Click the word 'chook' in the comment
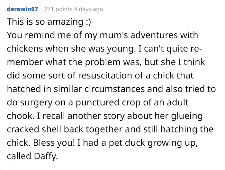 (20, 116)
